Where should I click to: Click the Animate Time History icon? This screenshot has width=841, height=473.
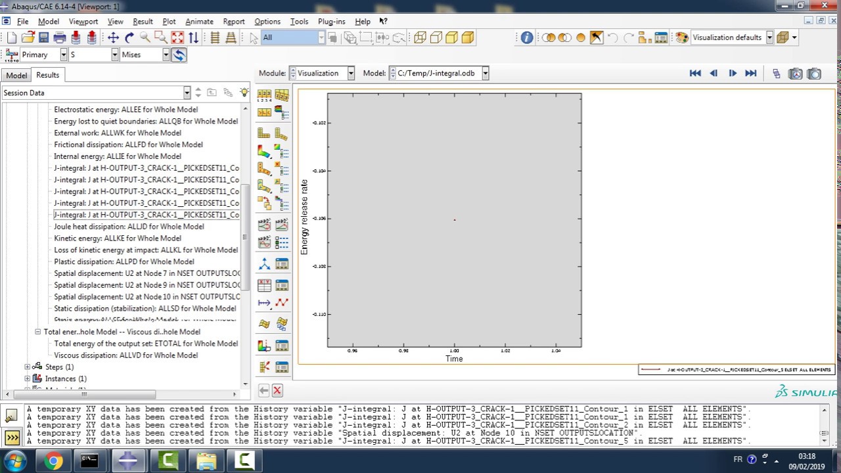coord(282,225)
